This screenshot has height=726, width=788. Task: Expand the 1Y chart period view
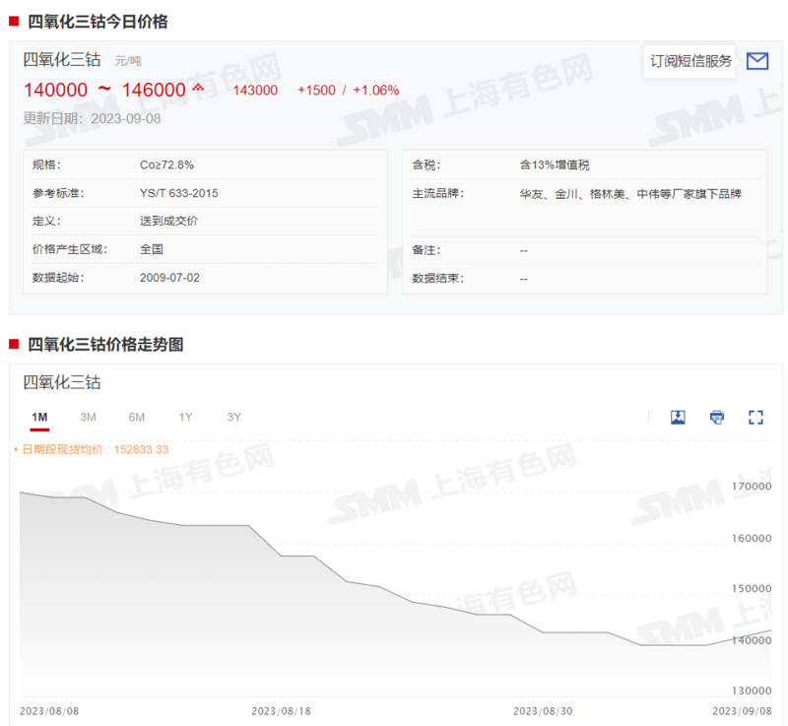coord(185,417)
